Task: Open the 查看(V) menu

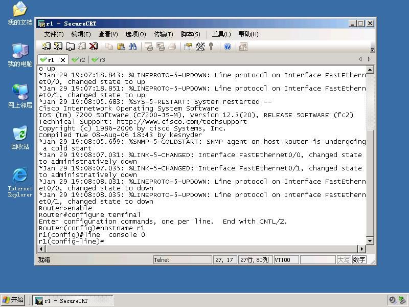Action: coord(108,34)
